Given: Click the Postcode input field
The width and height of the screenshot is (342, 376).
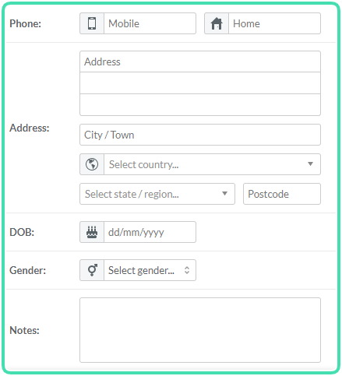Looking at the screenshot, I should point(282,194).
